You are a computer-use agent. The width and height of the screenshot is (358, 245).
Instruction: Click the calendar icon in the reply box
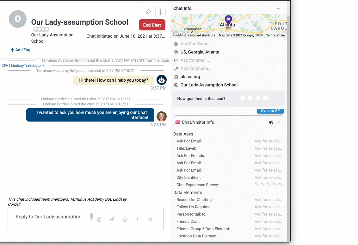(x=99, y=219)
